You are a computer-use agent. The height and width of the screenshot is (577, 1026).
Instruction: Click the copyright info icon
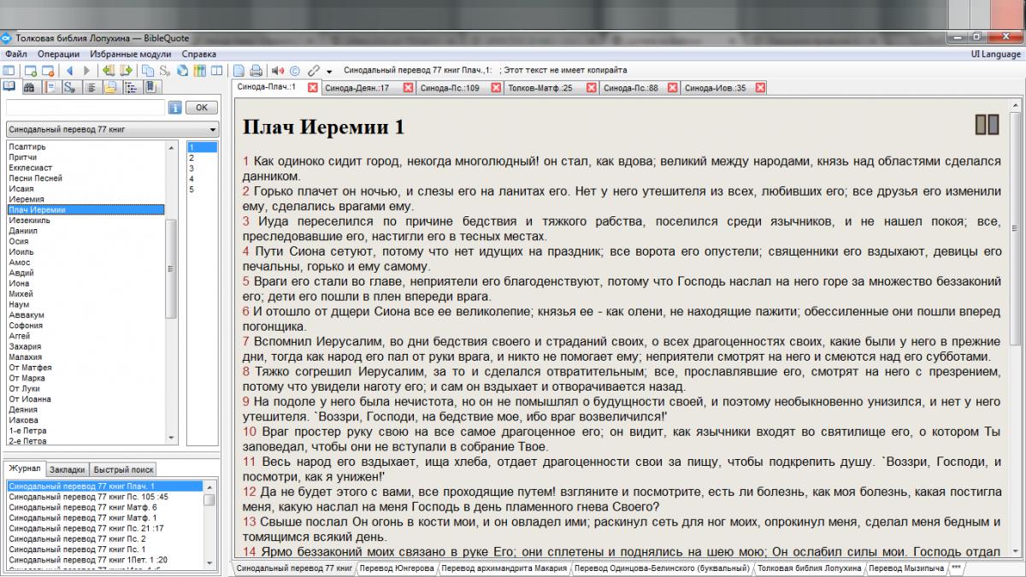click(x=295, y=70)
